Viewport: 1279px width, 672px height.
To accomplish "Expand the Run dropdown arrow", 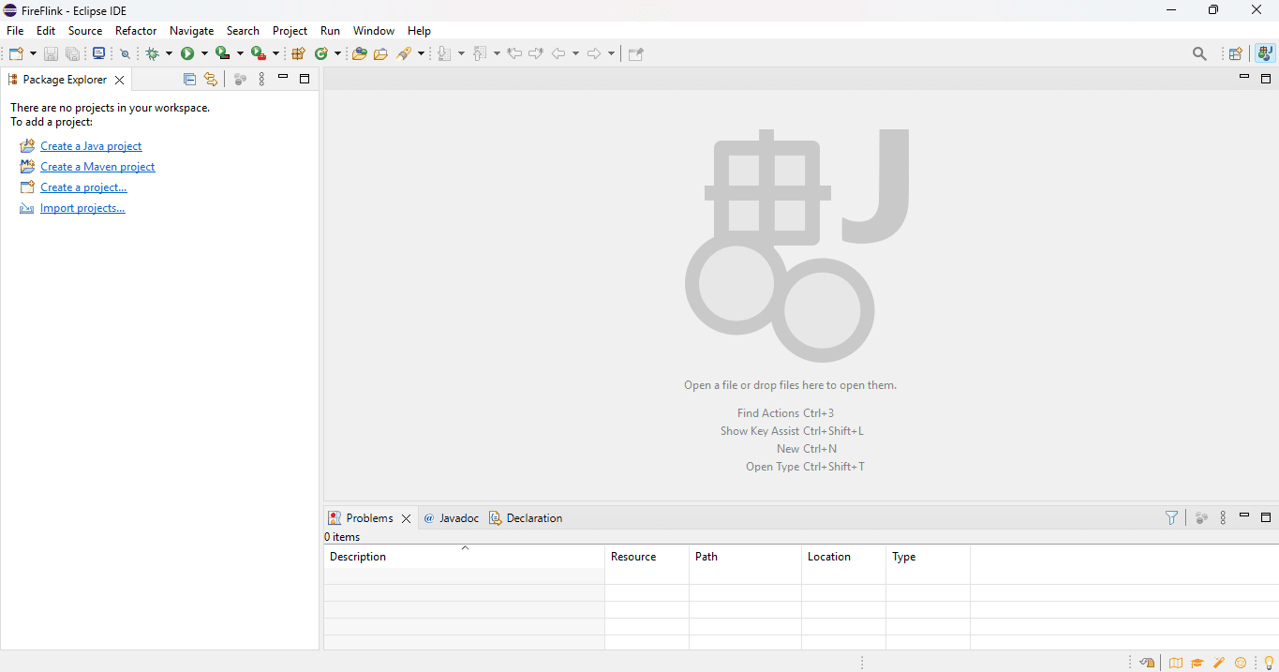I will [204, 53].
